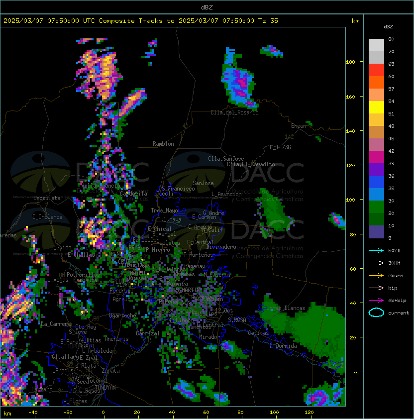The image size is (414, 419).
Task: Select the purple 36-39 dBZ swatch
Action: (x=376, y=170)
